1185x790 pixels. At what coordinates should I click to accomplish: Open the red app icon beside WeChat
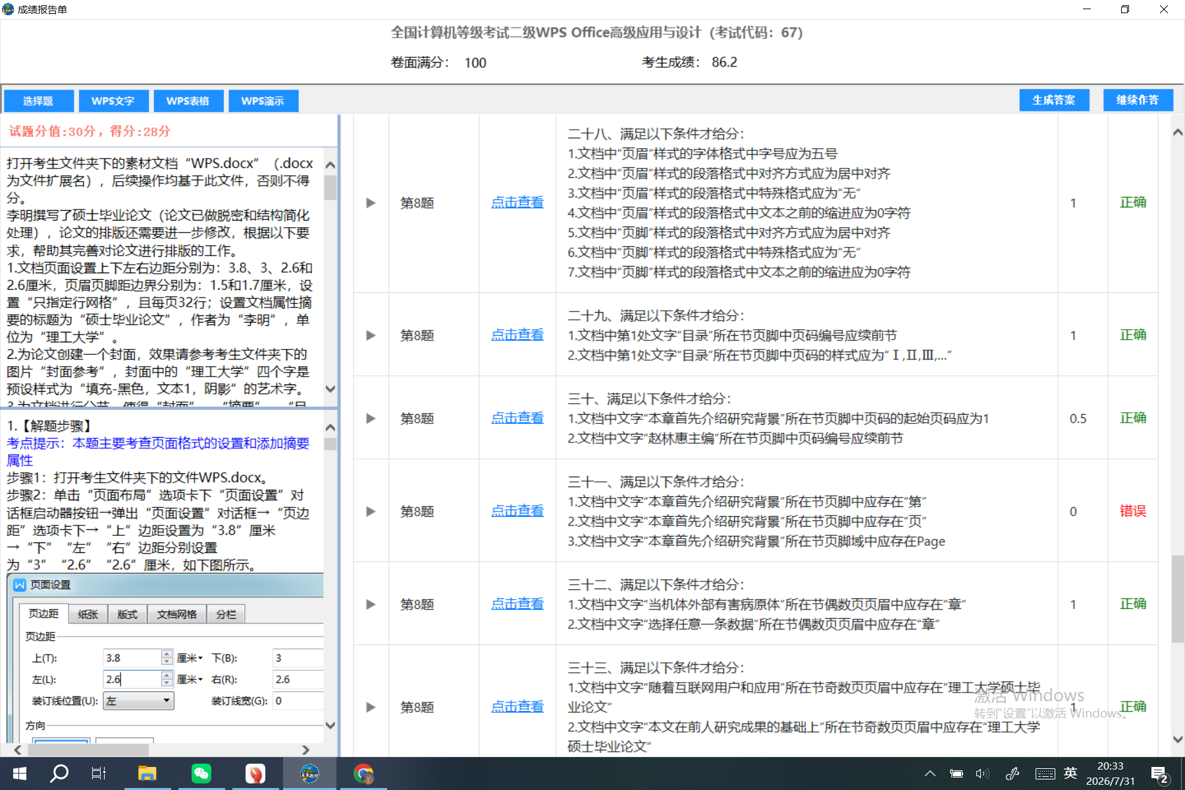pos(255,774)
